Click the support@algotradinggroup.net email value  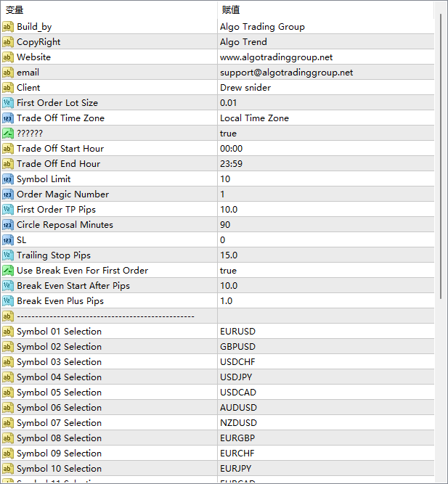(286, 73)
